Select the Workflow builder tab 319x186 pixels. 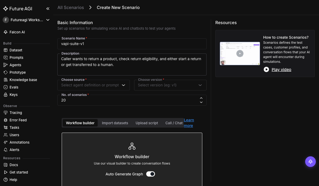[x=80, y=123]
